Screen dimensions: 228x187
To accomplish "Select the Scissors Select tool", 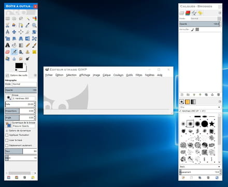I will 7,25.
